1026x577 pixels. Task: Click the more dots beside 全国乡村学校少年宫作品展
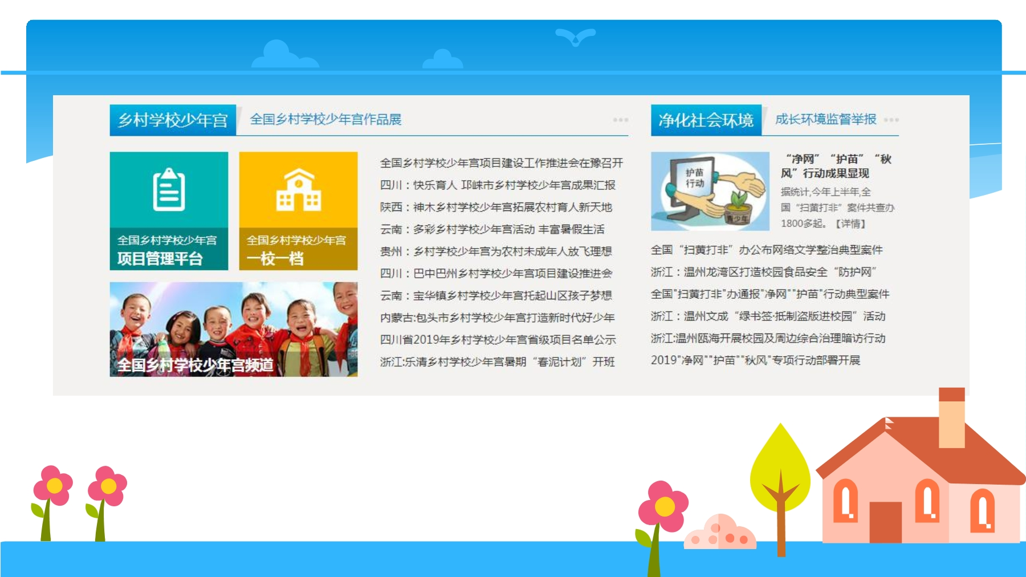click(x=620, y=120)
